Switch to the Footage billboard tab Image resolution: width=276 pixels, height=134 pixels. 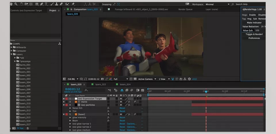(x=141, y=9)
